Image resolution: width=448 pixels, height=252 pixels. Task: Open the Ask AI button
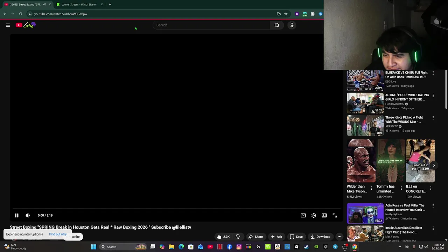[x=276, y=237]
